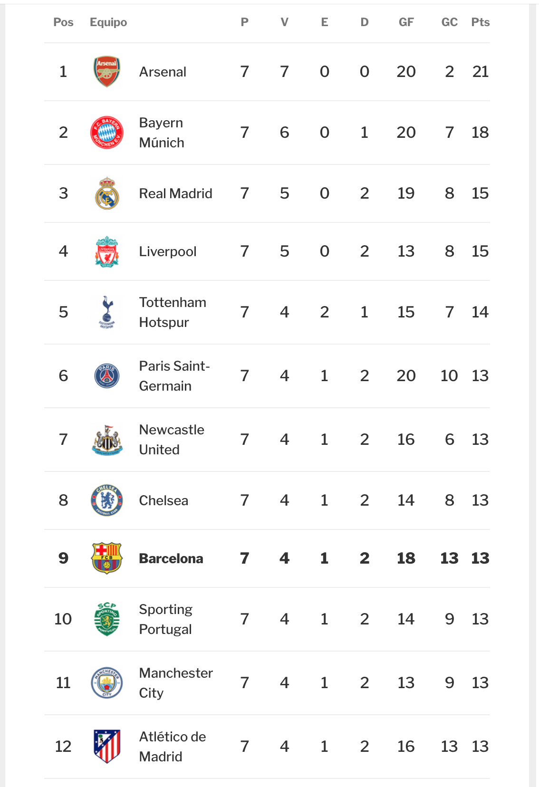Click the Bayern Múnich club logo

[107, 133]
